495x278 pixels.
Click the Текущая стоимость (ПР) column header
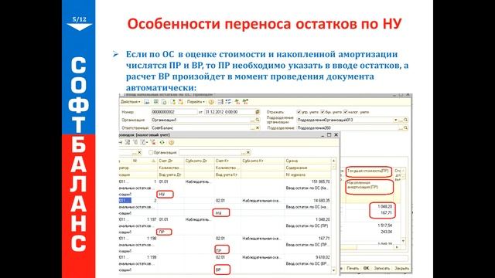pyautogui.click(x=369, y=171)
